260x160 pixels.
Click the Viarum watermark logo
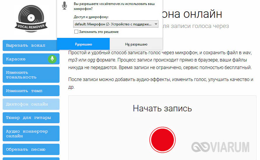click(221, 147)
